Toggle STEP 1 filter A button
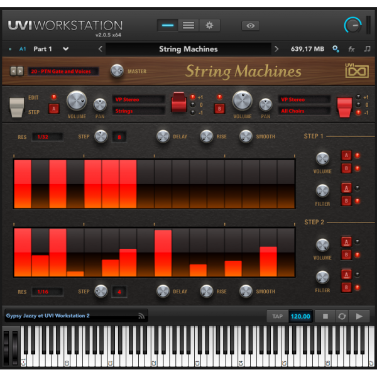 pyautogui.click(x=346, y=188)
